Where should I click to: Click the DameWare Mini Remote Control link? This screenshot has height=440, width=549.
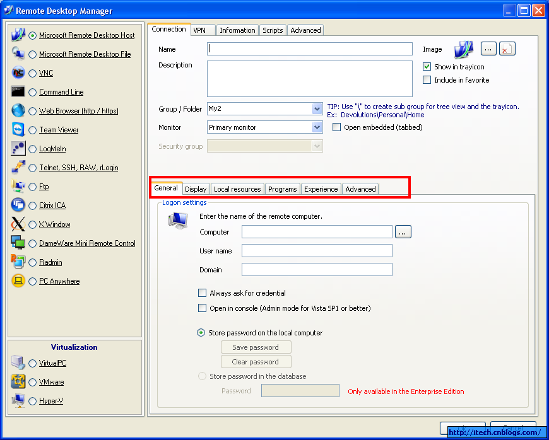pyautogui.click(x=87, y=243)
